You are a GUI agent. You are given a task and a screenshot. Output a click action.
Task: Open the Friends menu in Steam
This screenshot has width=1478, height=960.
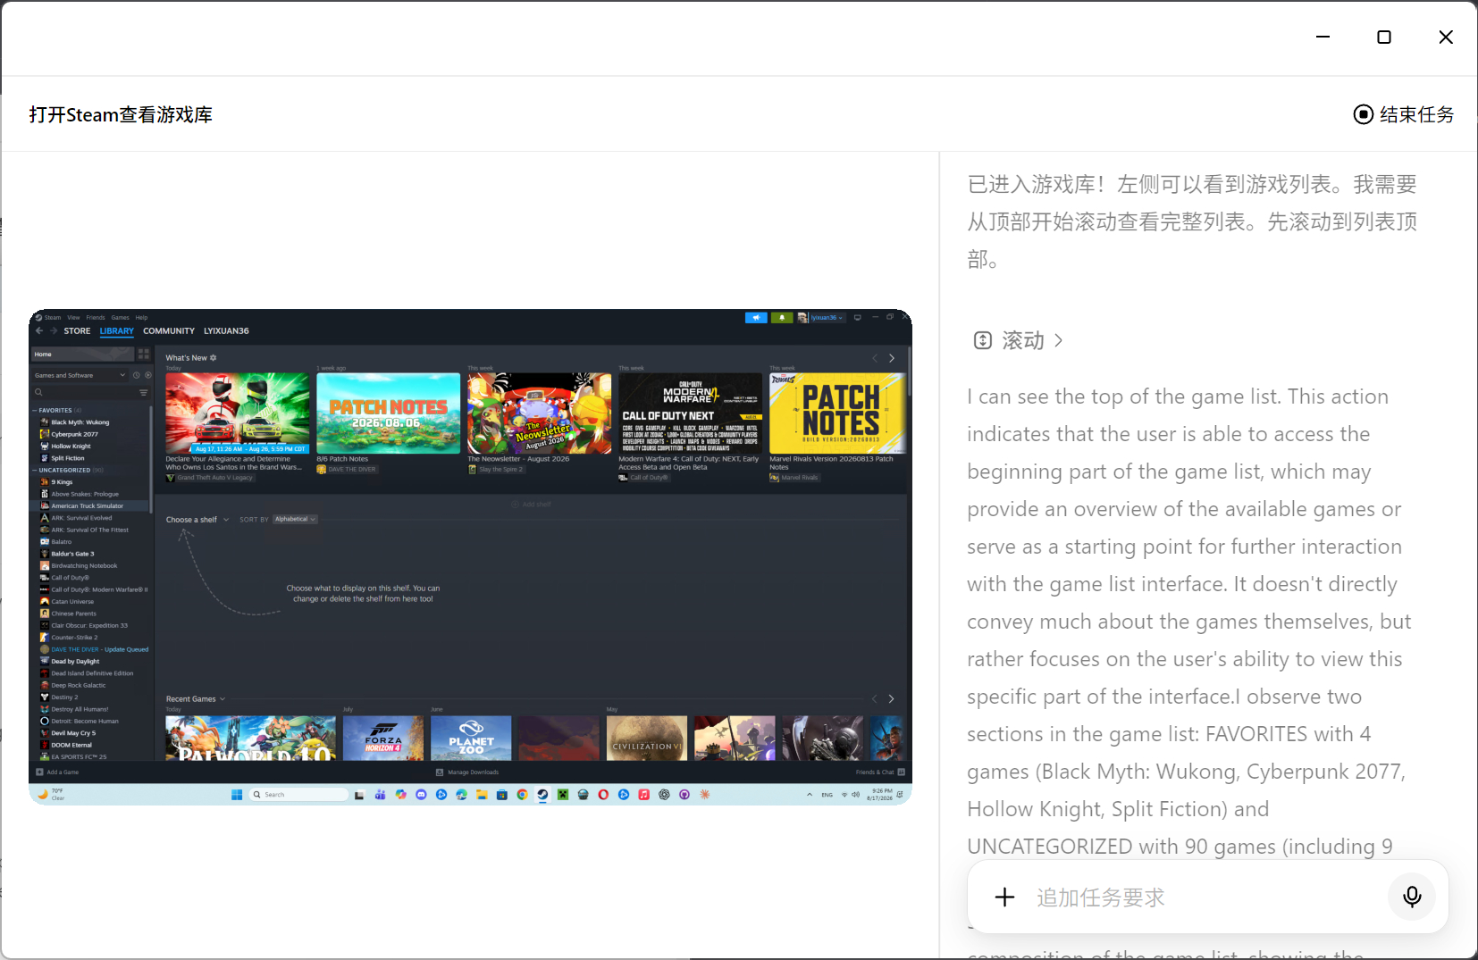(96, 317)
